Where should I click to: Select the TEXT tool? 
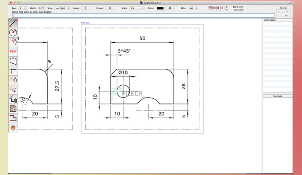click(13, 51)
